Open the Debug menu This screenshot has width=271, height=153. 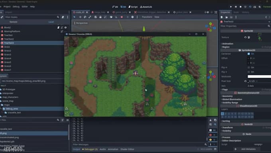[16, 6]
